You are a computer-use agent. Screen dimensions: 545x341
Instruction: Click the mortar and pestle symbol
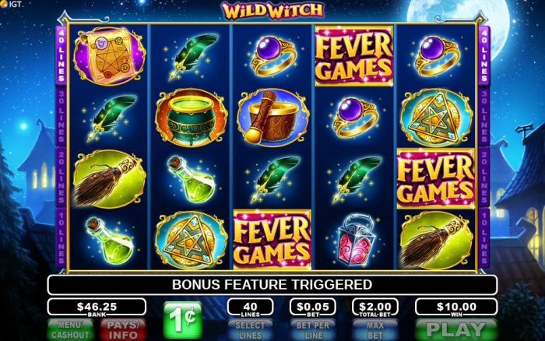[272, 117]
